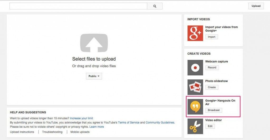Click Record under Webcam capture
The width and height of the screenshot is (270, 140).
pos(212,67)
